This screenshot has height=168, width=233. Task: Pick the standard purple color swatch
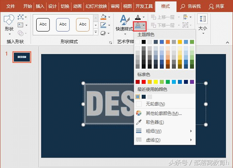[192, 82]
